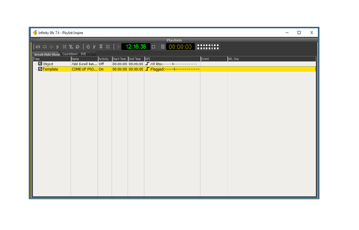The image size is (359, 230).
Task: Click the 'Off' activity cell
Action: click(105, 64)
